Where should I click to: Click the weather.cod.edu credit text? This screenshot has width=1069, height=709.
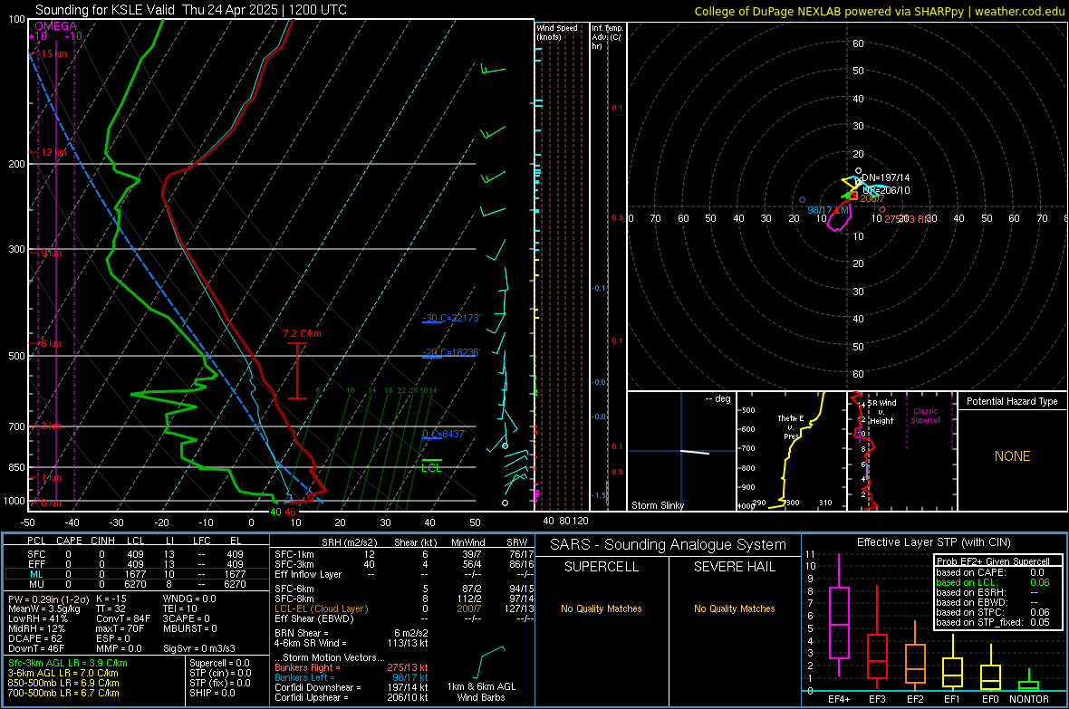[x=1020, y=11]
